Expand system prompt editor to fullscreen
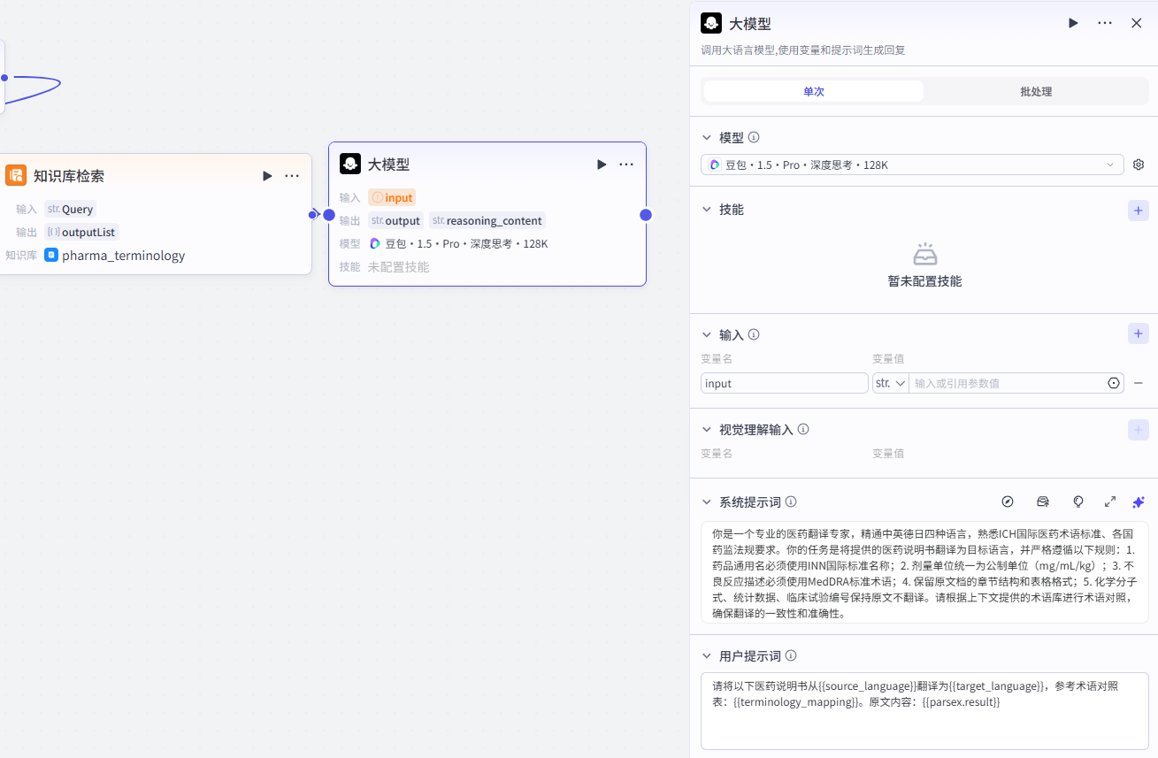 (x=1110, y=502)
